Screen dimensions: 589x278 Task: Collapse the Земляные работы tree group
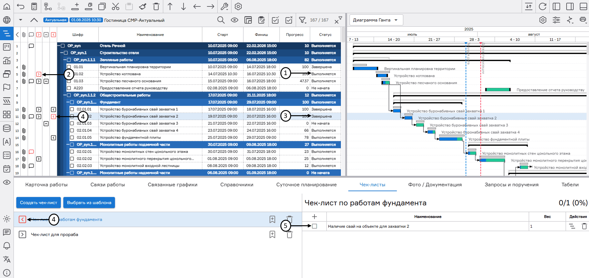click(65, 60)
